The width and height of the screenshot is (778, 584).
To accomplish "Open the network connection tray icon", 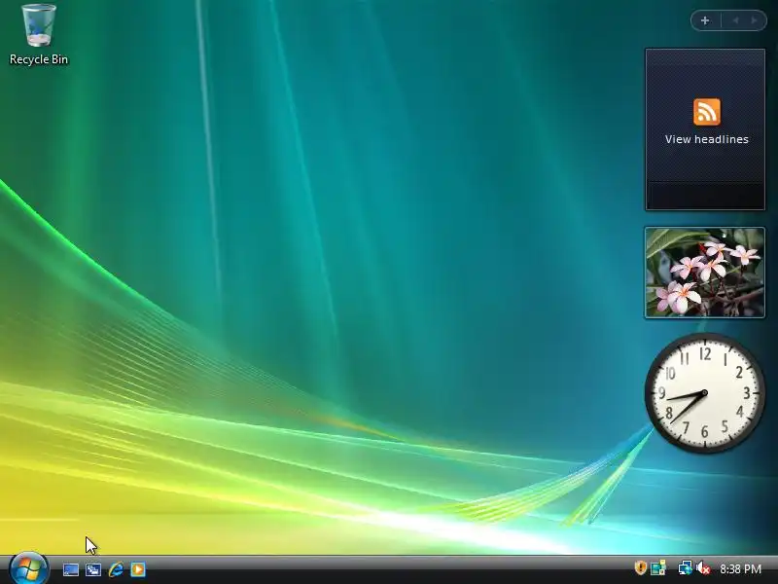I will [686, 568].
